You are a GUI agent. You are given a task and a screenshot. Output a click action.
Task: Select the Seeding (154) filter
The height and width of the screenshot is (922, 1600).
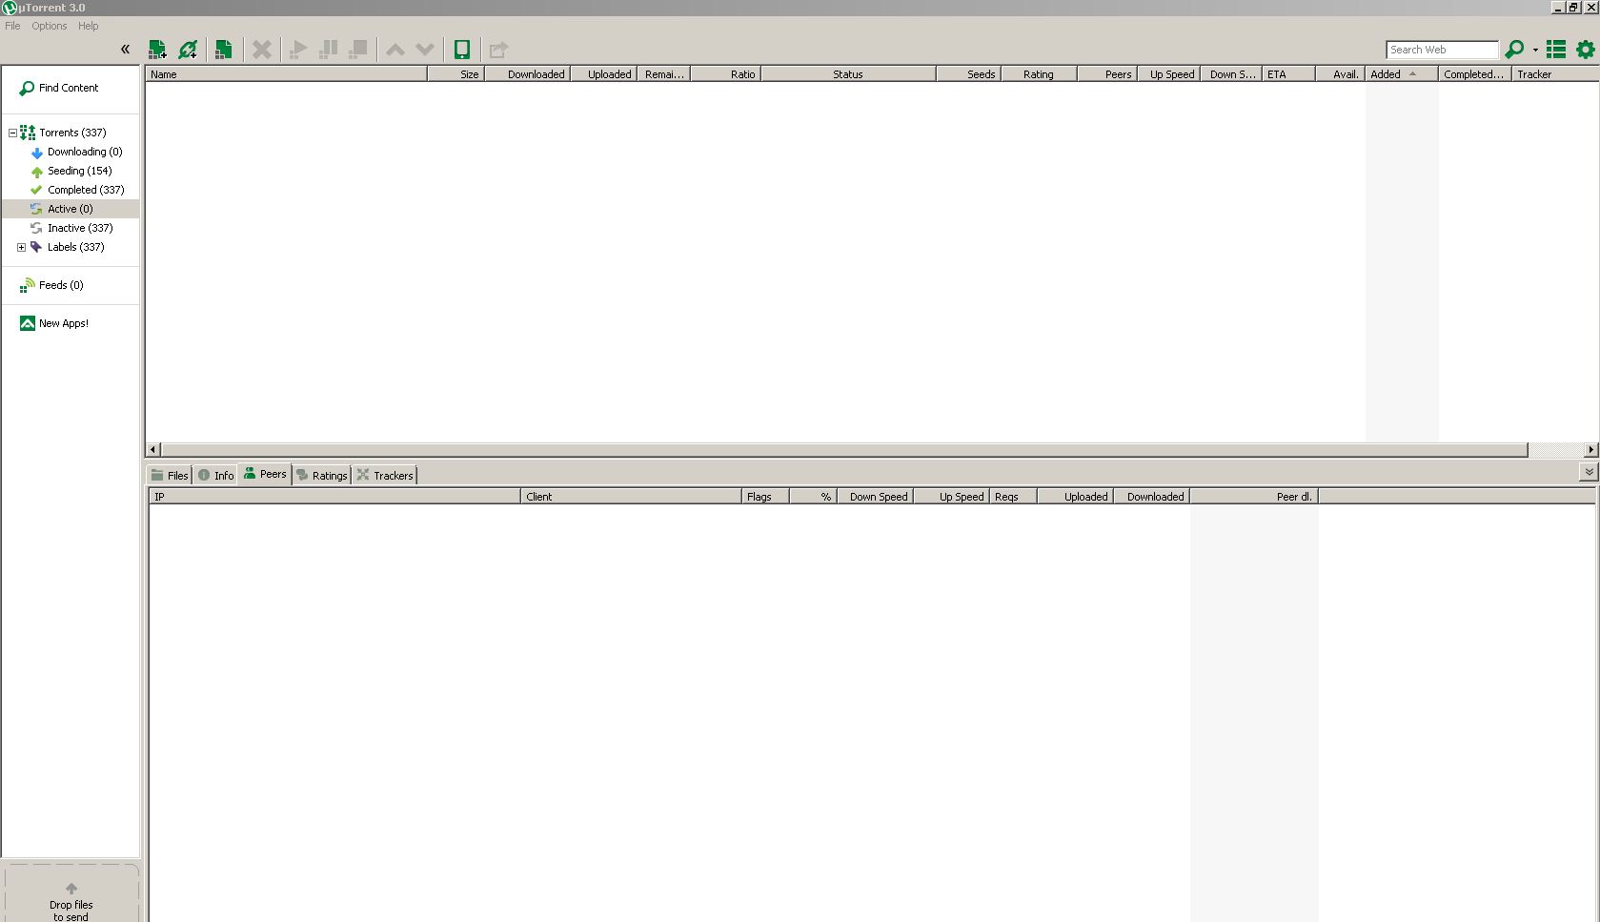coord(78,171)
